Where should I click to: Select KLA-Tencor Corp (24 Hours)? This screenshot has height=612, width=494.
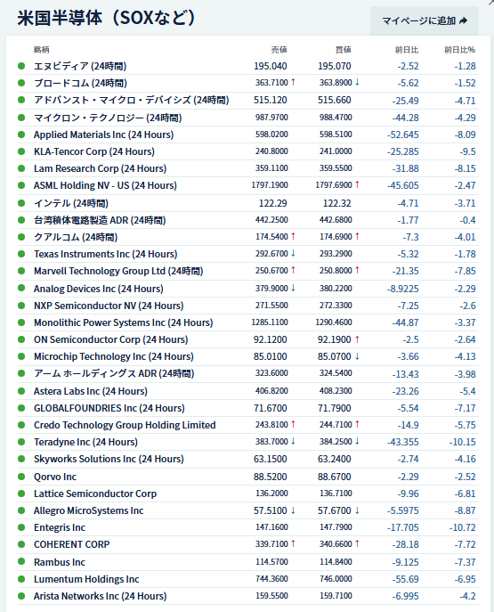pos(94,151)
